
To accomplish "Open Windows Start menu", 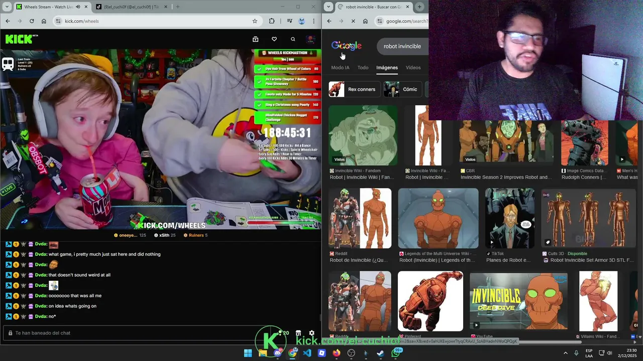I will point(248,353).
